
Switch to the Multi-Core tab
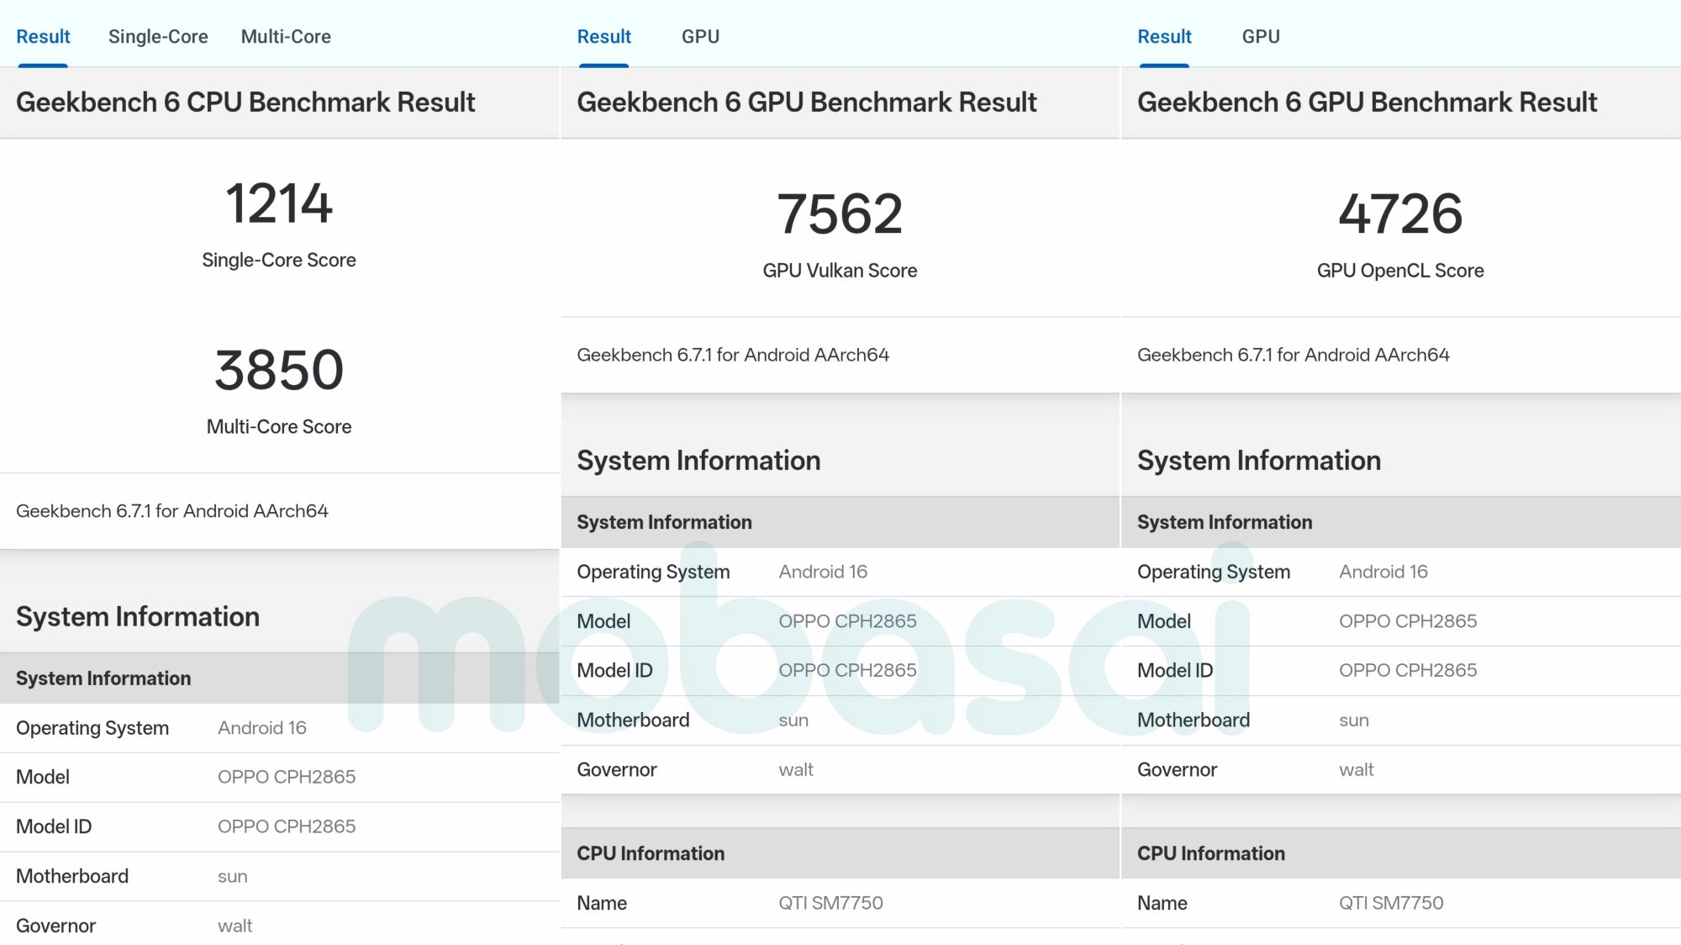pyautogui.click(x=286, y=36)
